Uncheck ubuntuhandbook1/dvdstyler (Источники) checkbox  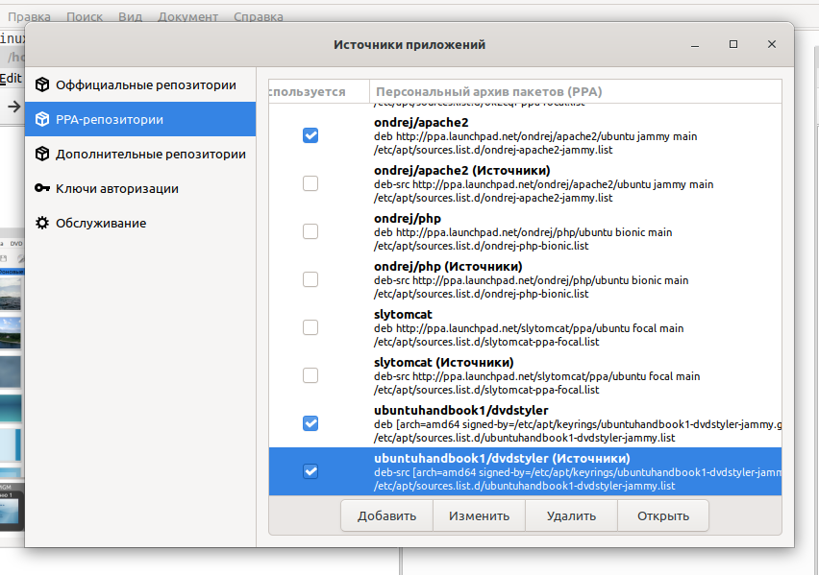pos(310,471)
